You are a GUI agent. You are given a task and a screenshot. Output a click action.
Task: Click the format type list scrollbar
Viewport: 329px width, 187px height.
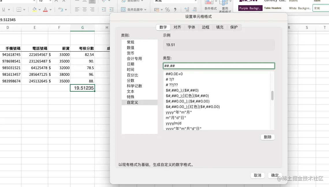click(272, 95)
